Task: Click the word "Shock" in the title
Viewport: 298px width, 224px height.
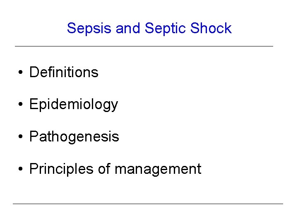Action: [211, 28]
